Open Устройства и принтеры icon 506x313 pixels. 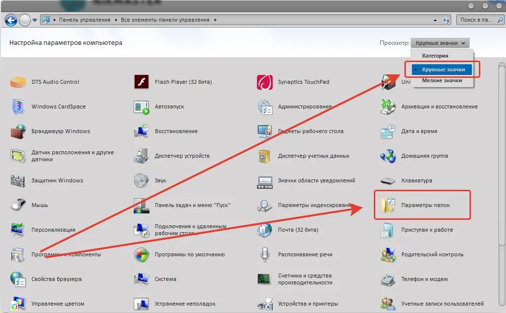[x=265, y=304]
